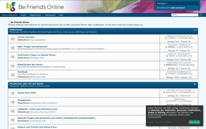
Task: Open Klatsch und Tratsch und Yellow Press
Action: 37,127
